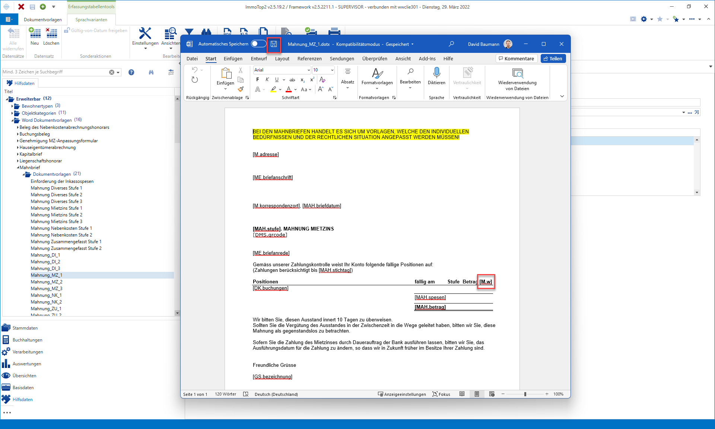
Task: Click the undo arrow in Word
Action: coord(195,70)
